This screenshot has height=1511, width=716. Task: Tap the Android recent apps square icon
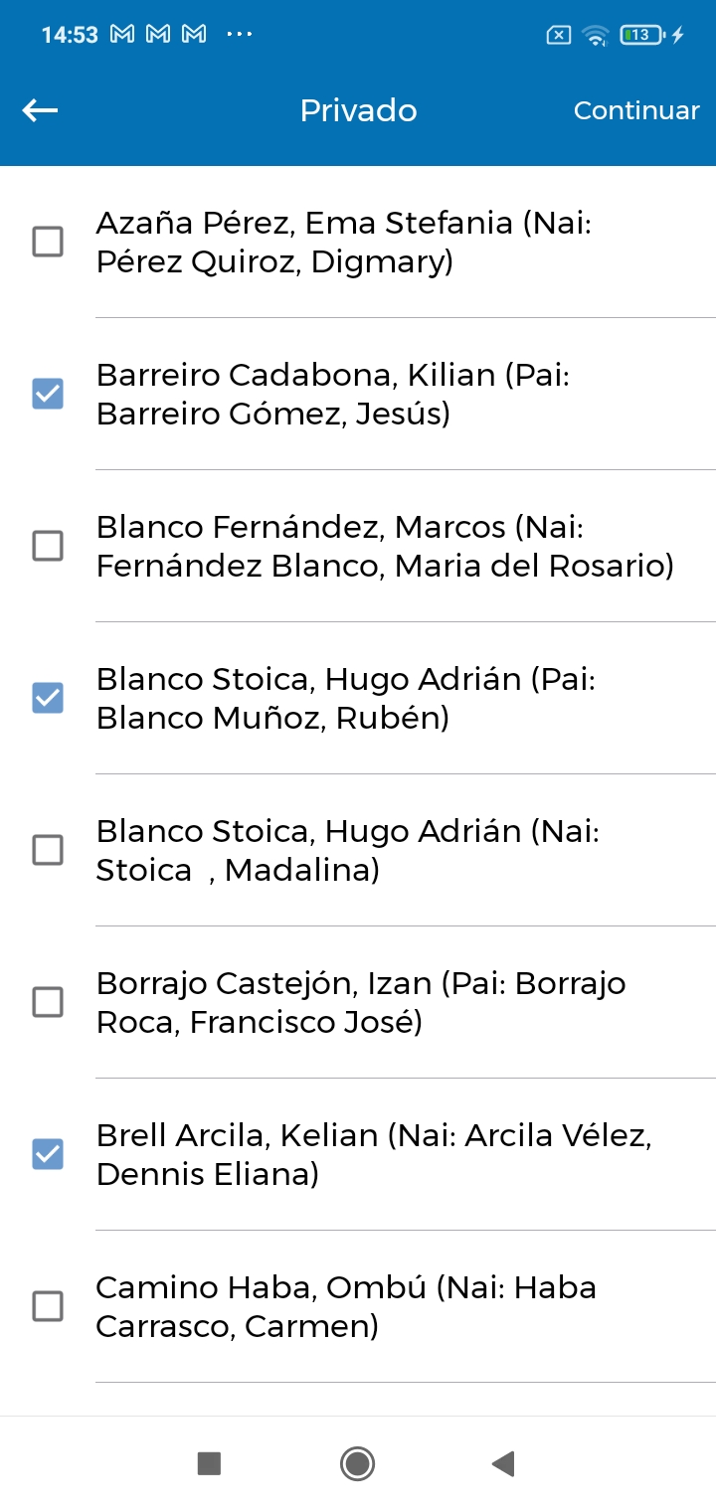[209, 1463]
